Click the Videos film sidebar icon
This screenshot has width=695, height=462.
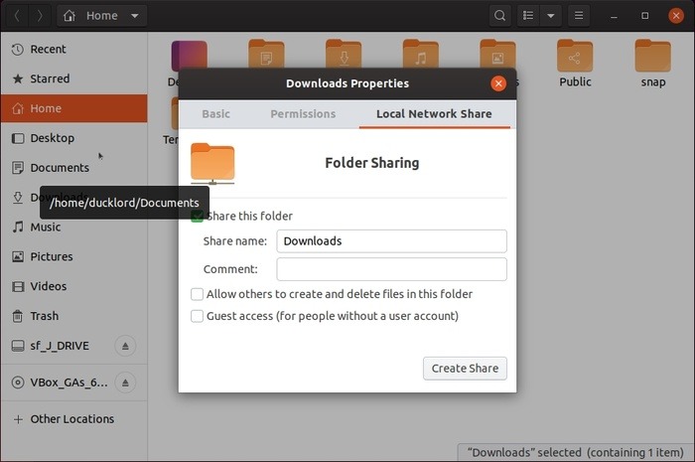pyautogui.click(x=18, y=286)
